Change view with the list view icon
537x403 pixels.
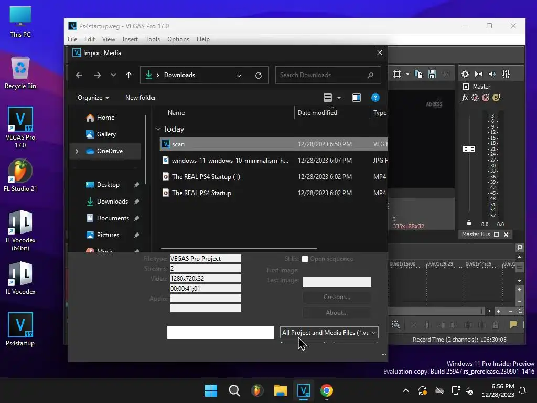coord(328,98)
